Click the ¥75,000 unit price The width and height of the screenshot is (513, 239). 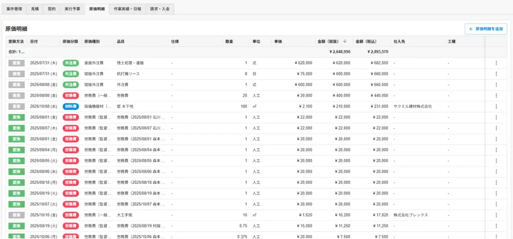pyautogui.click(x=304, y=74)
